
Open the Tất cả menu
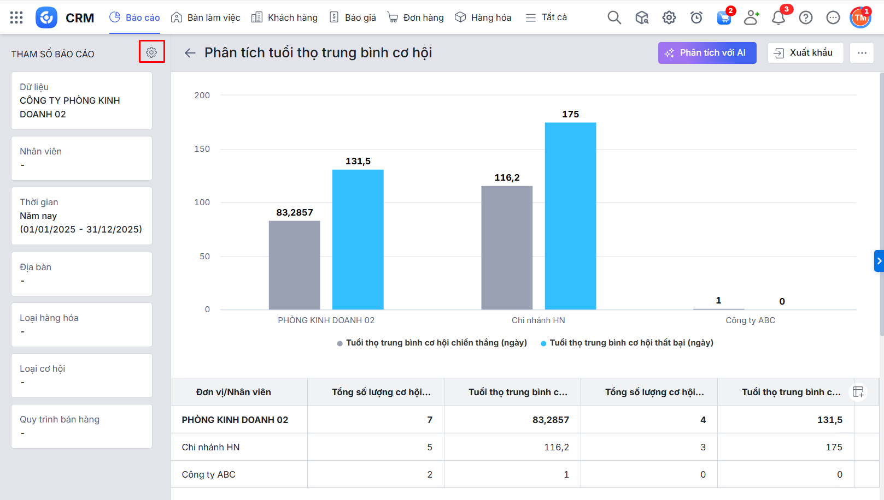[546, 17]
